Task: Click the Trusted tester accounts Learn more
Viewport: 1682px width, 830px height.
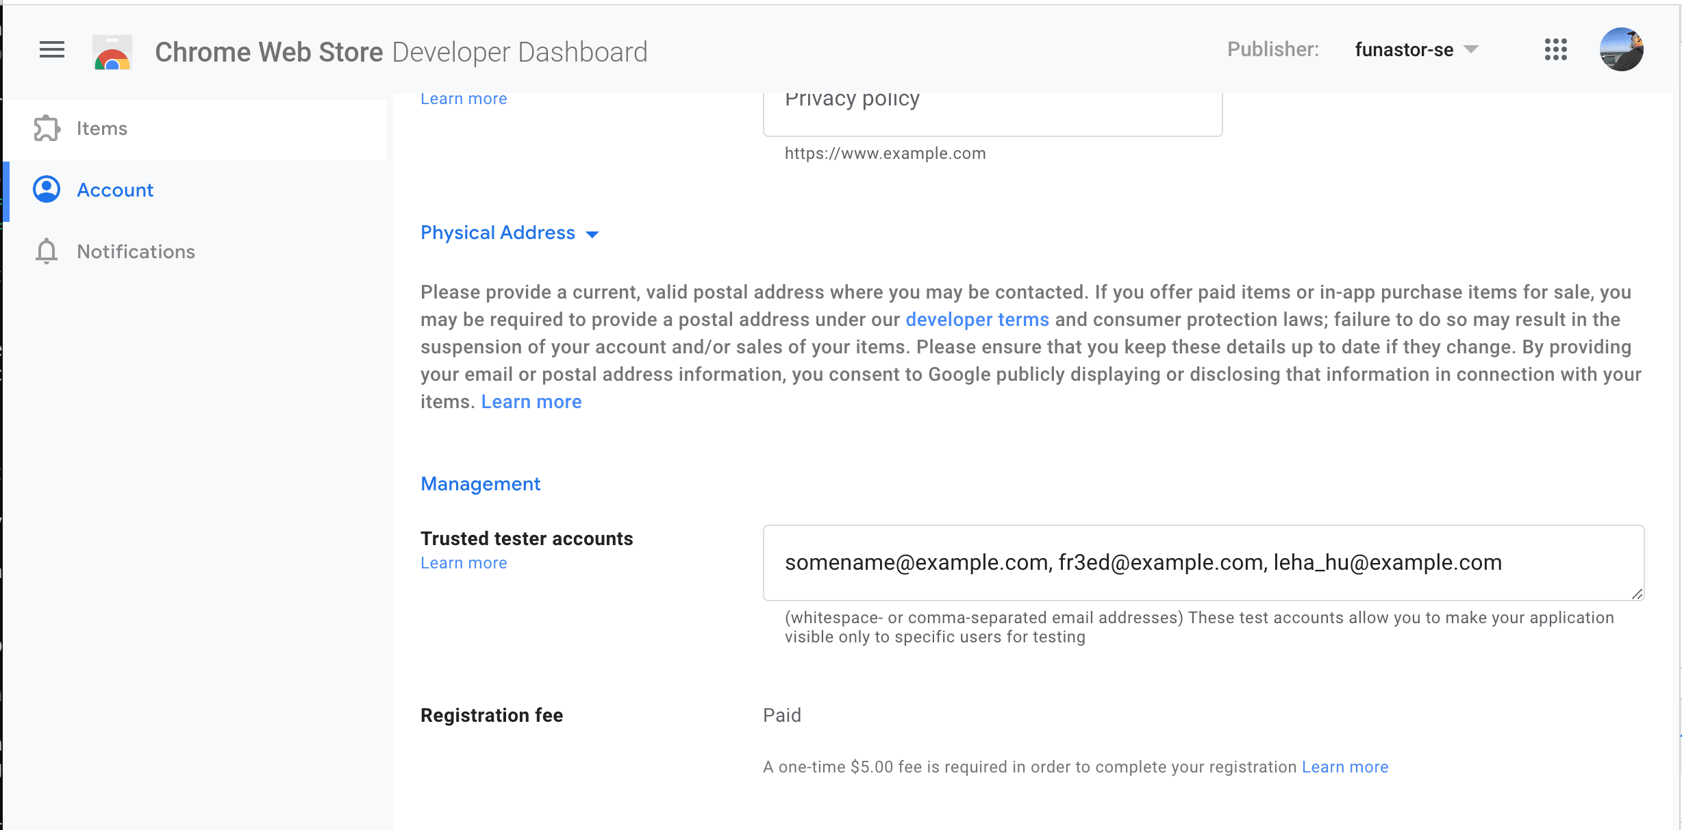Action: coord(462,562)
